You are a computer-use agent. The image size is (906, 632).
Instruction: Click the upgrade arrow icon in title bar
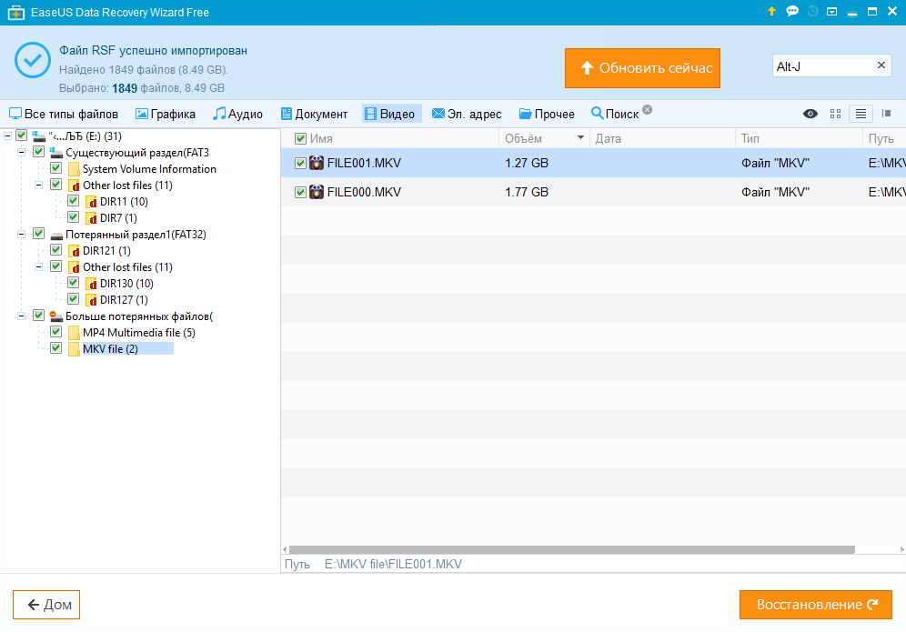771,11
